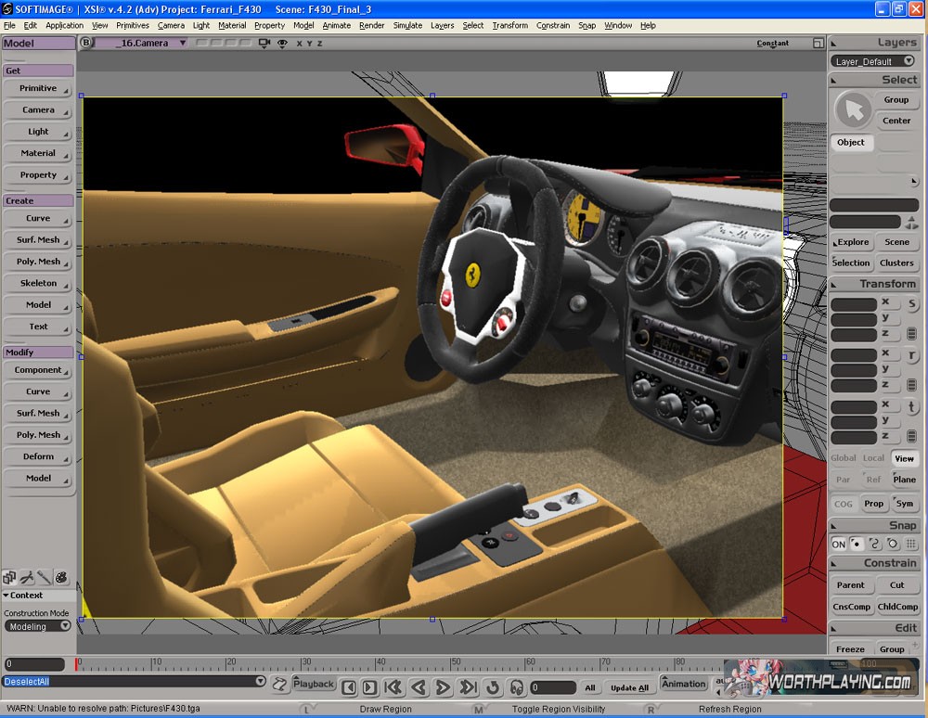Click the loop playback icon
Image resolution: width=928 pixels, height=718 pixels.
coord(493,687)
